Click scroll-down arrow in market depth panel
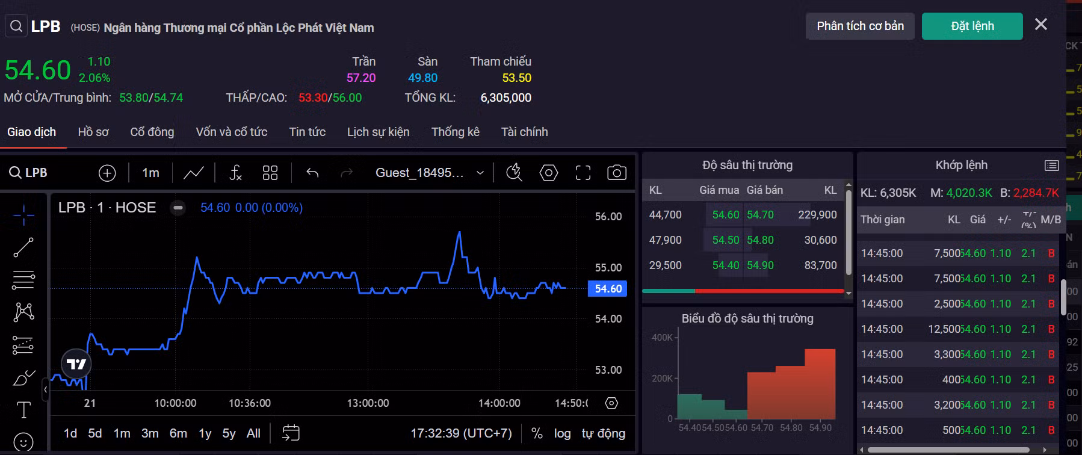 [849, 294]
